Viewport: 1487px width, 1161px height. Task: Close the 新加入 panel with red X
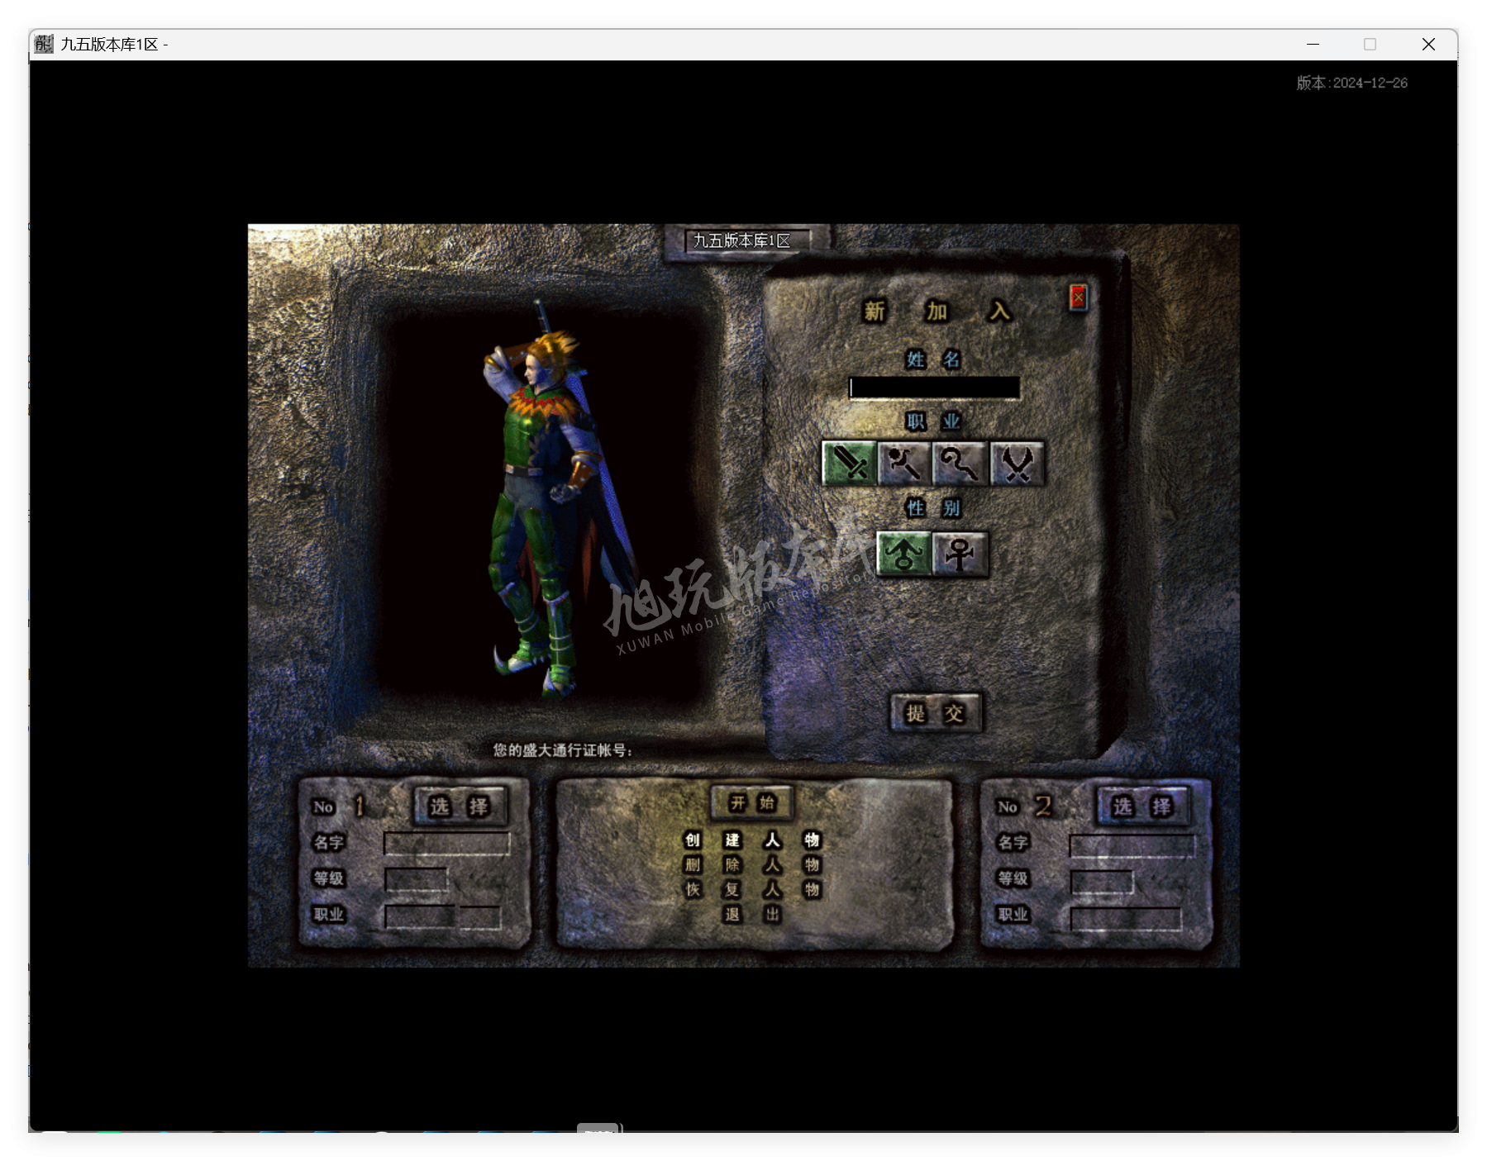1078,297
